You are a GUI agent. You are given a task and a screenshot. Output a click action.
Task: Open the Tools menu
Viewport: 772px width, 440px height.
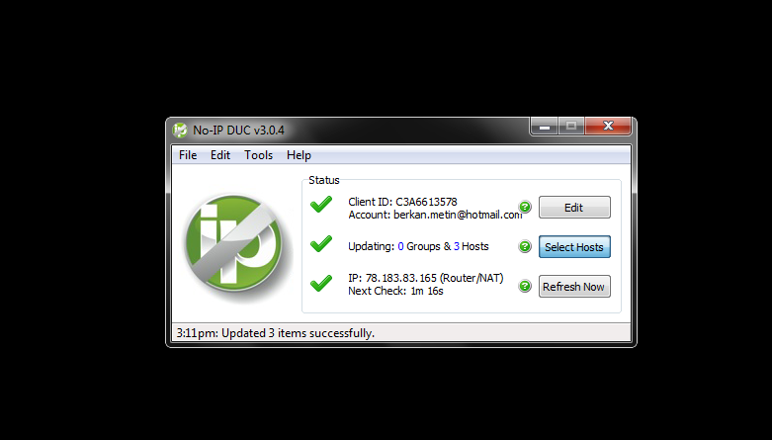(258, 155)
